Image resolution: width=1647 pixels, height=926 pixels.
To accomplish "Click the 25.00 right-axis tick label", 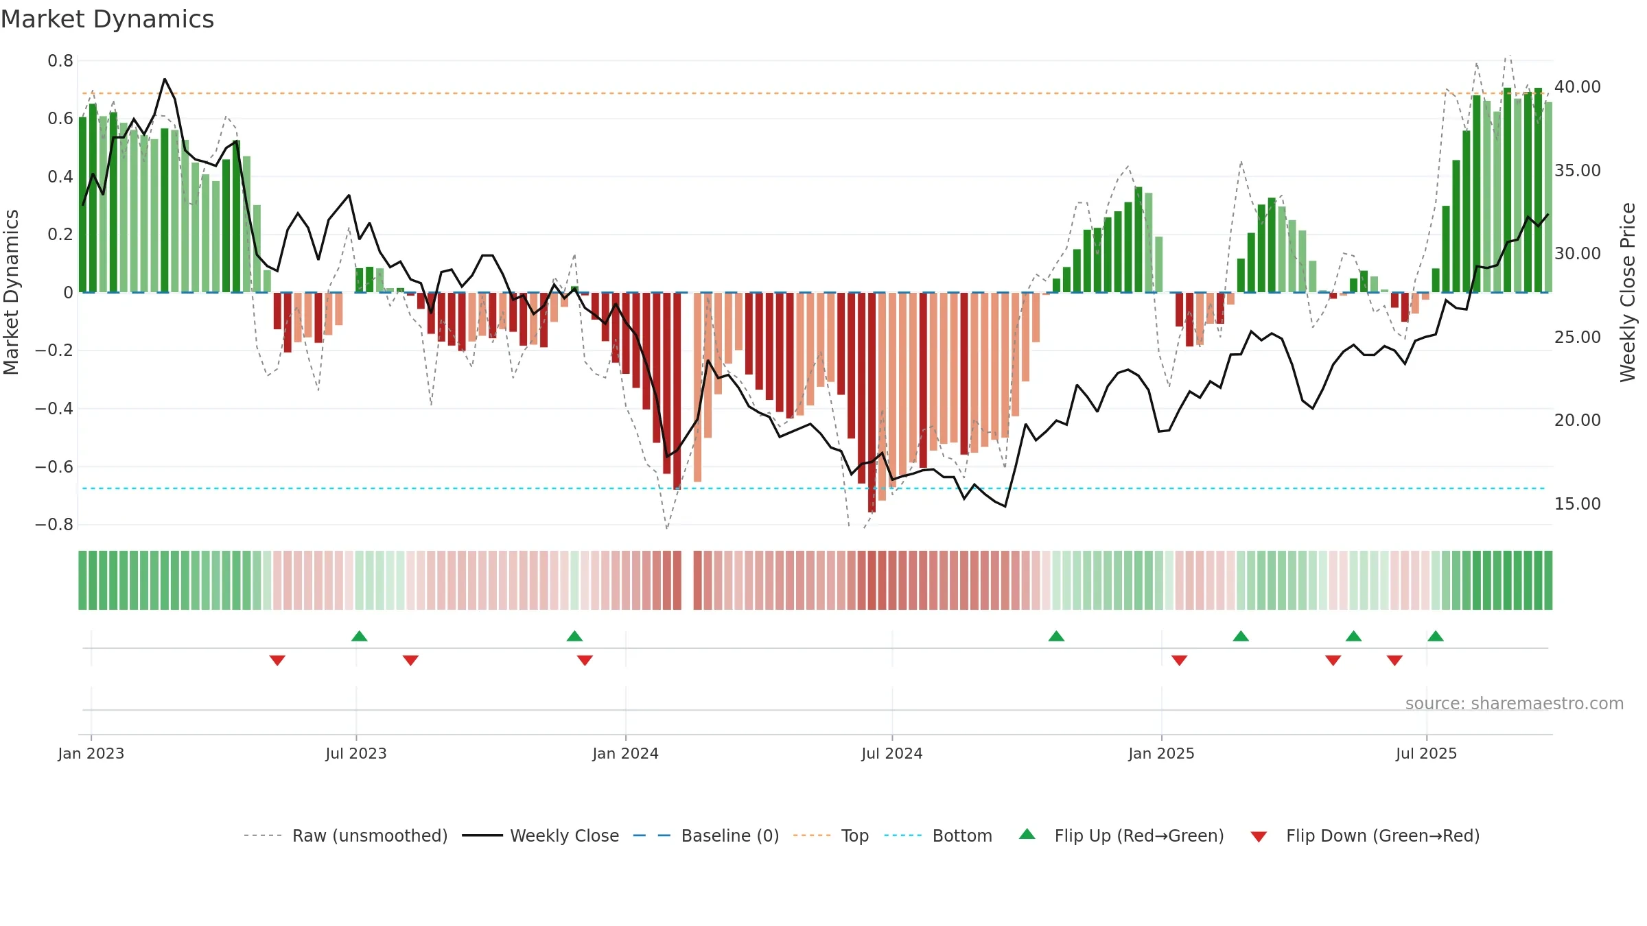I will click(1578, 337).
